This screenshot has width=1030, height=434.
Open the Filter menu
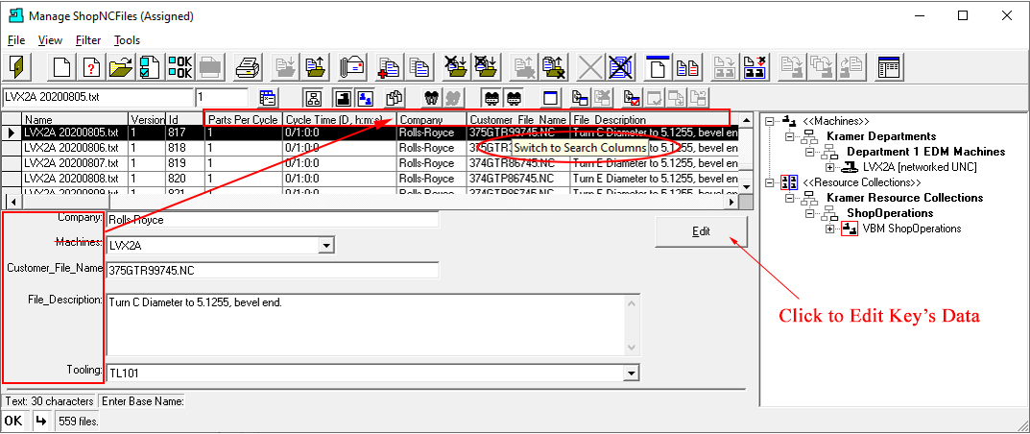point(88,40)
